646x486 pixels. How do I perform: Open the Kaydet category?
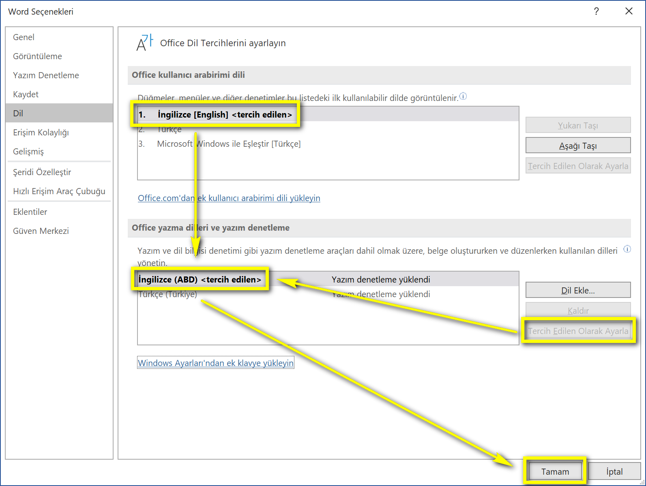coord(59,94)
